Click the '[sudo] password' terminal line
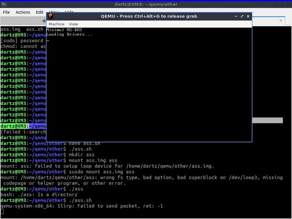This screenshot has height=219, width=292. [22, 40]
